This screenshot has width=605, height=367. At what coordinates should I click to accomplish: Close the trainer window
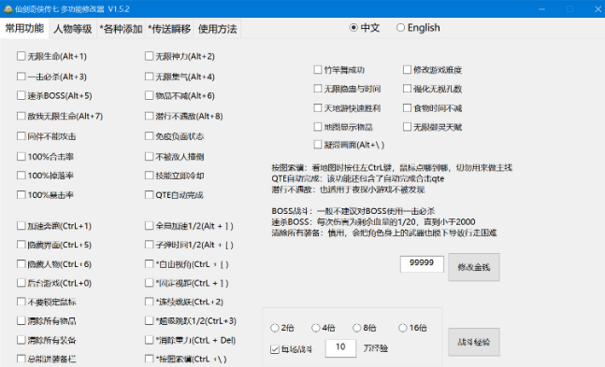(x=598, y=8)
